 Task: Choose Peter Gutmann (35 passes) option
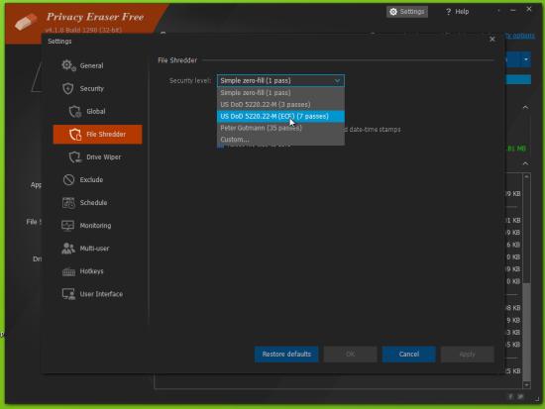(280, 128)
